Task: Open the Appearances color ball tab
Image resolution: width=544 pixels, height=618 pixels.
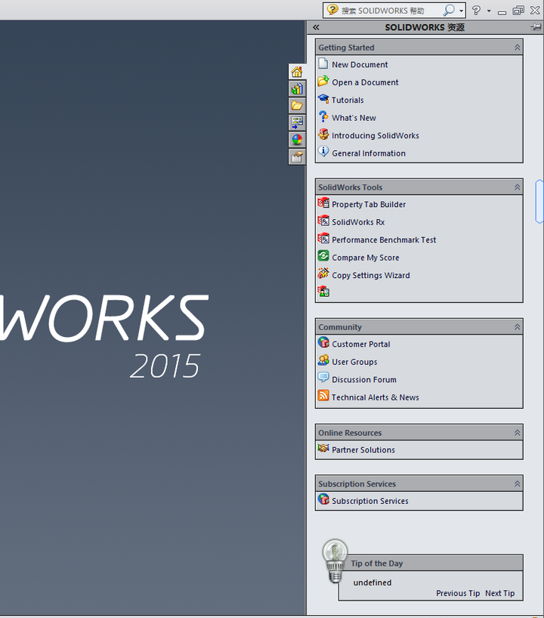Action: 297,140
